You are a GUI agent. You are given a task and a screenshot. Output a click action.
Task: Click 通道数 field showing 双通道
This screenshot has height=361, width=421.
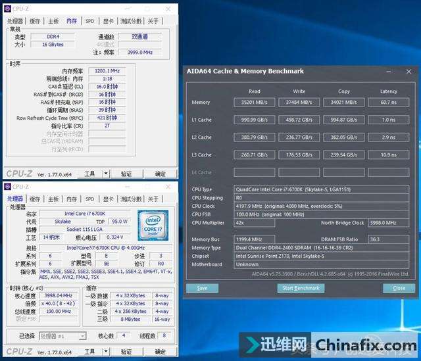point(140,37)
